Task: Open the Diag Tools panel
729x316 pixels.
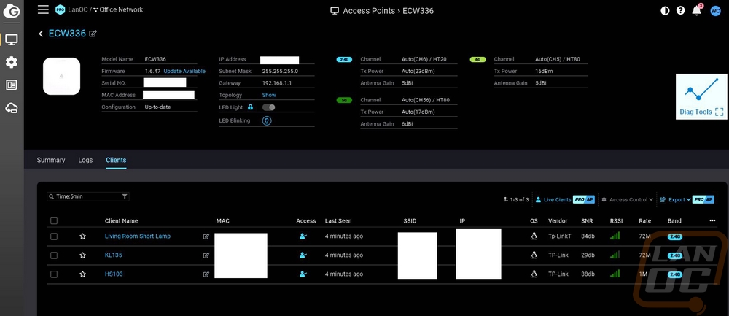Action: pos(701,97)
